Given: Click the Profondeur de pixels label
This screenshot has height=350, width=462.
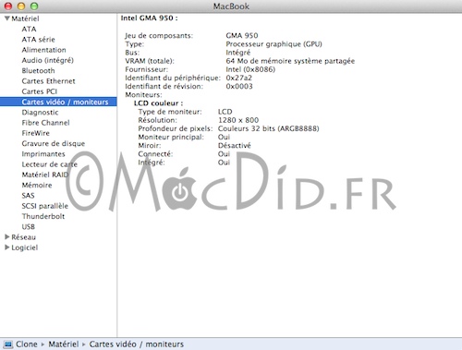Looking at the screenshot, I should point(175,128).
